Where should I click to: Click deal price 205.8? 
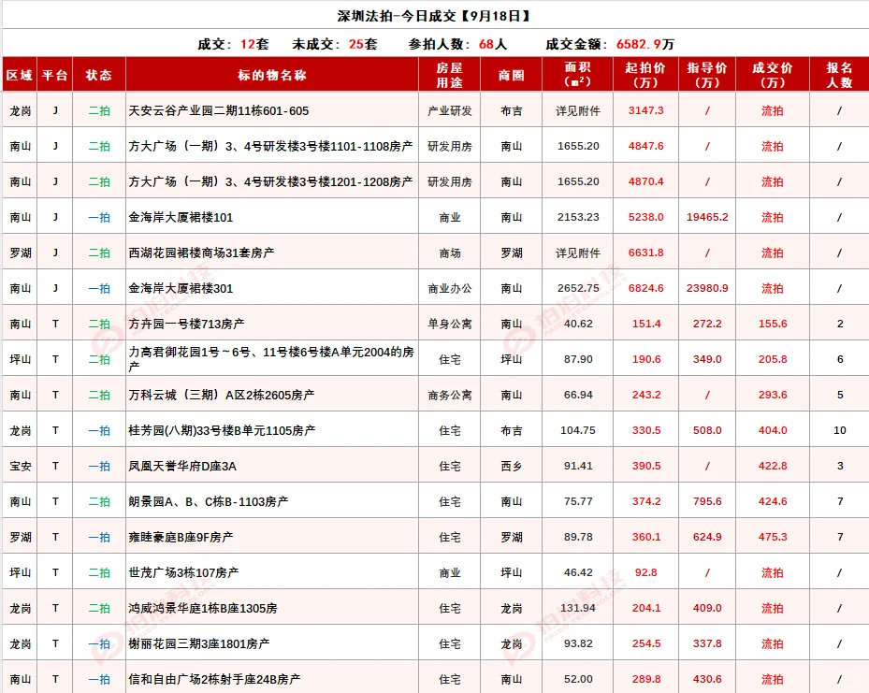click(773, 359)
